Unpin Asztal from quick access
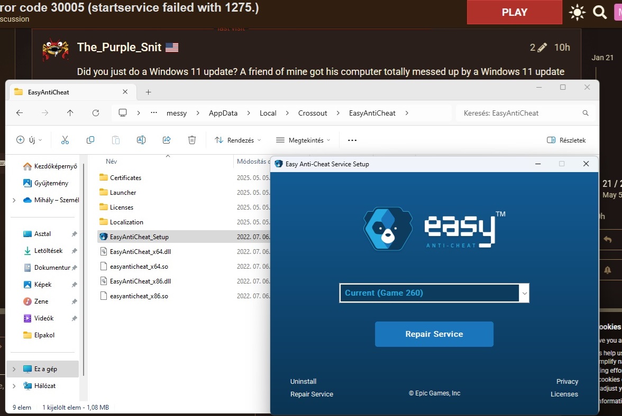The image size is (622, 416). pos(74,234)
